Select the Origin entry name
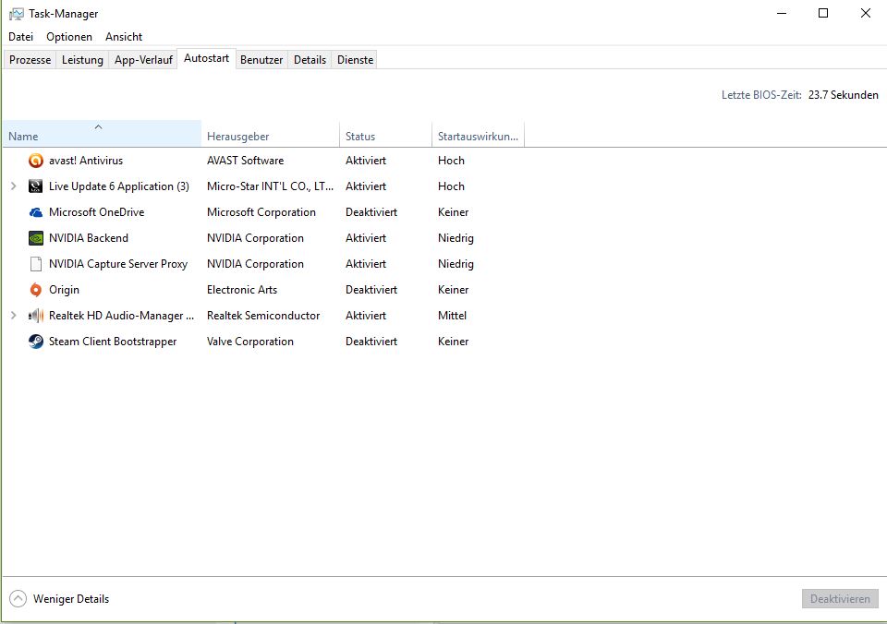 tap(64, 290)
